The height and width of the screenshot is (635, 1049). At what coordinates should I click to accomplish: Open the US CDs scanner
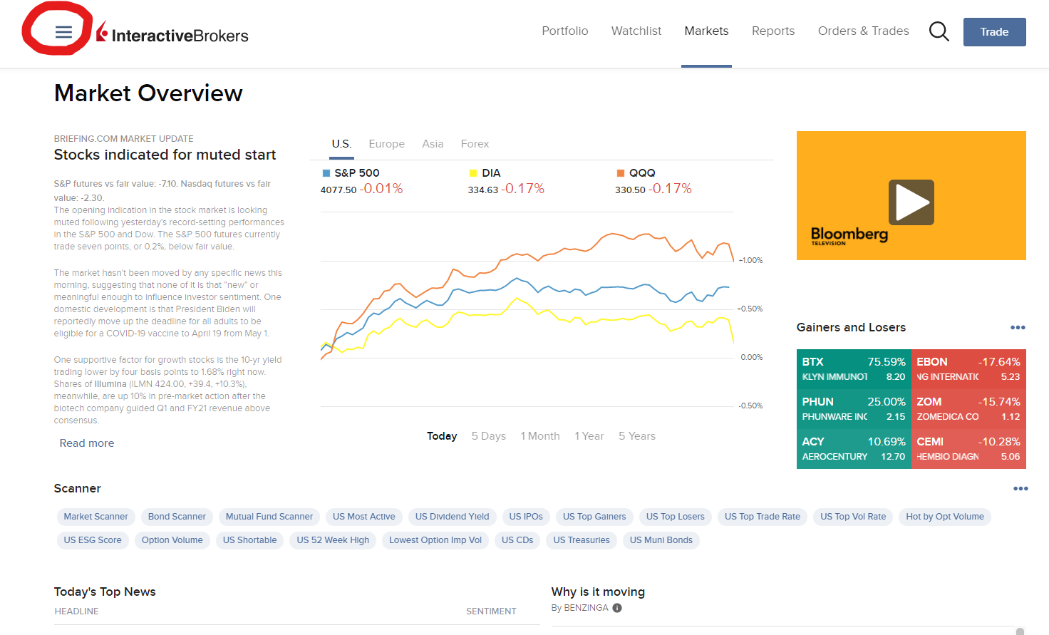click(x=517, y=540)
